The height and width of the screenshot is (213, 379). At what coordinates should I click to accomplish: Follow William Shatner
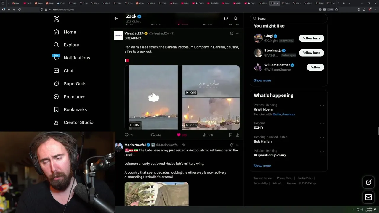(x=315, y=67)
